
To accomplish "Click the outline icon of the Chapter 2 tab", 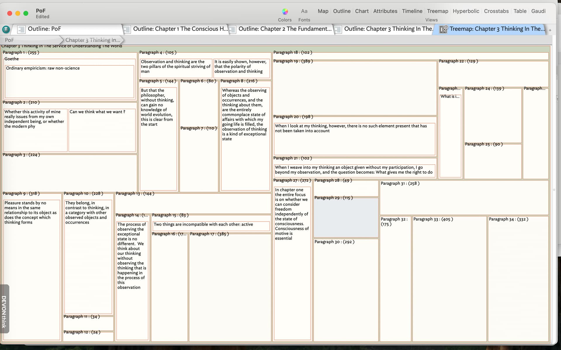I will click(232, 29).
